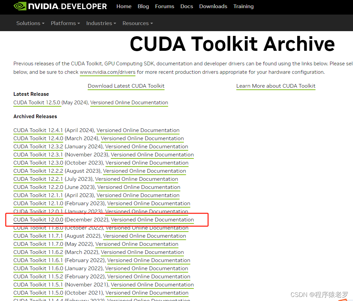Open CUDA Toolkit 11.5.2 link
Image resolution: width=353 pixels, height=301 pixels.
pyautogui.click(x=38, y=277)
